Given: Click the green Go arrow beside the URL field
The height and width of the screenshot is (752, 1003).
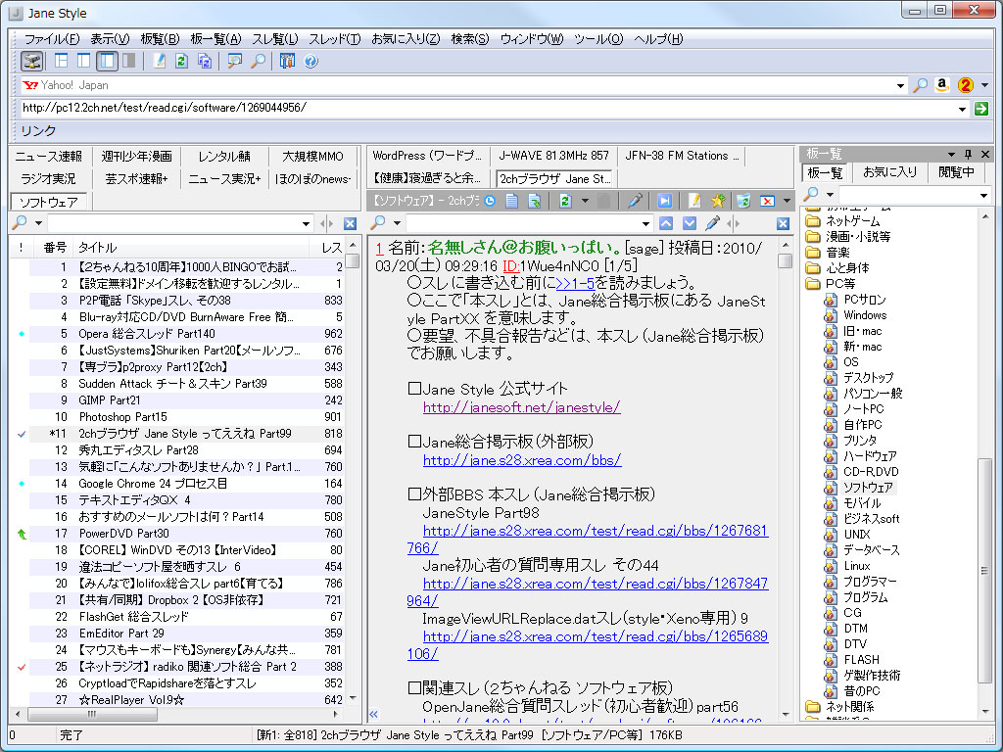Looking at the screenshot, I should (980, 108).
